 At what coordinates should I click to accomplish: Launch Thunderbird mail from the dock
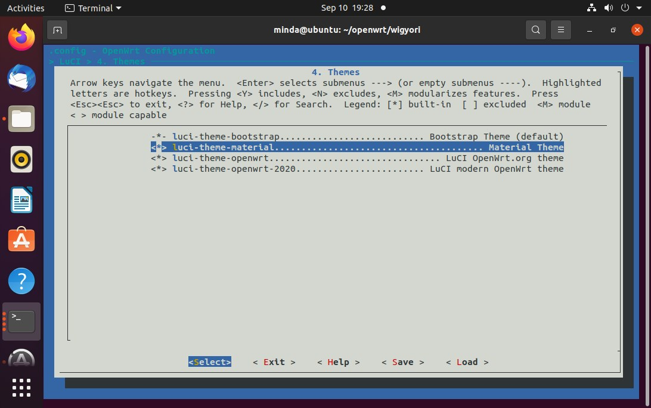[x=21, y=78]
